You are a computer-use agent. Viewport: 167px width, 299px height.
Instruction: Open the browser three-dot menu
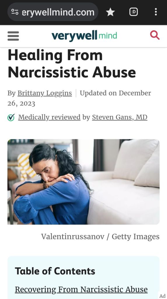[x=156, y=12]
